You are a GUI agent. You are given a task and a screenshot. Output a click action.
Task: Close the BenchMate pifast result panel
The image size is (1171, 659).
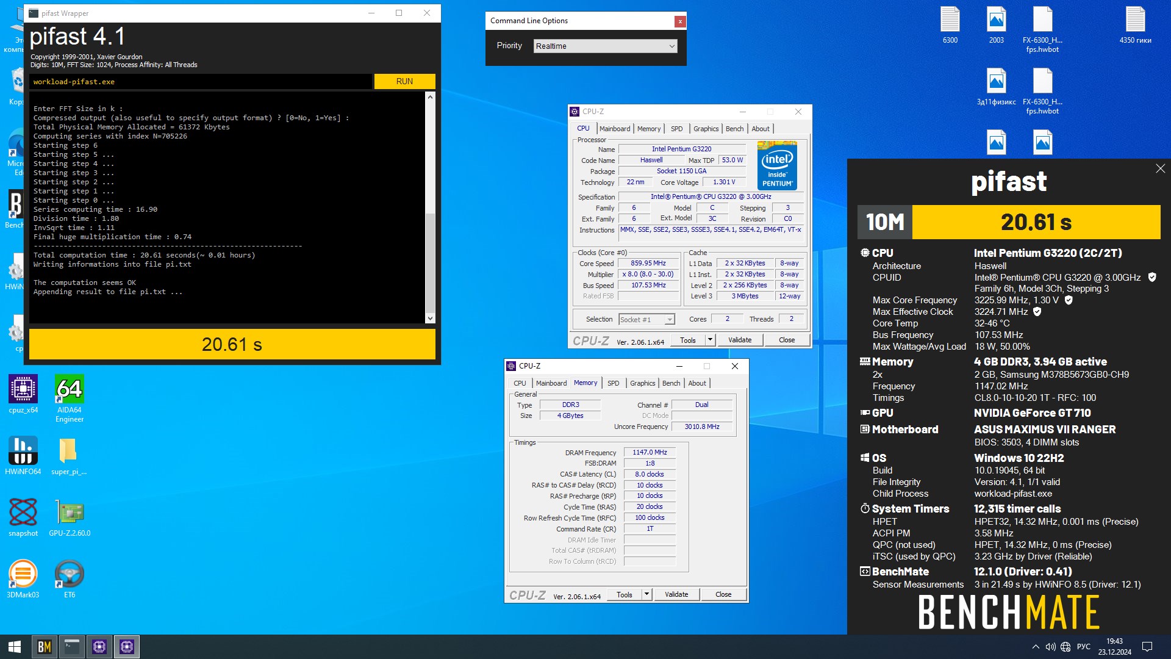coord(1160,168)
